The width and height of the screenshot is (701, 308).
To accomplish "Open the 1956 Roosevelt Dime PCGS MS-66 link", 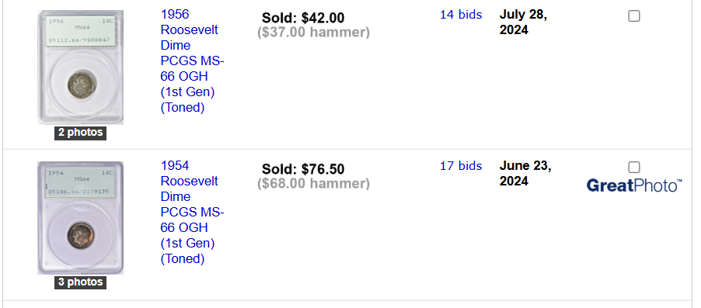I will click(x=192, y=61).
